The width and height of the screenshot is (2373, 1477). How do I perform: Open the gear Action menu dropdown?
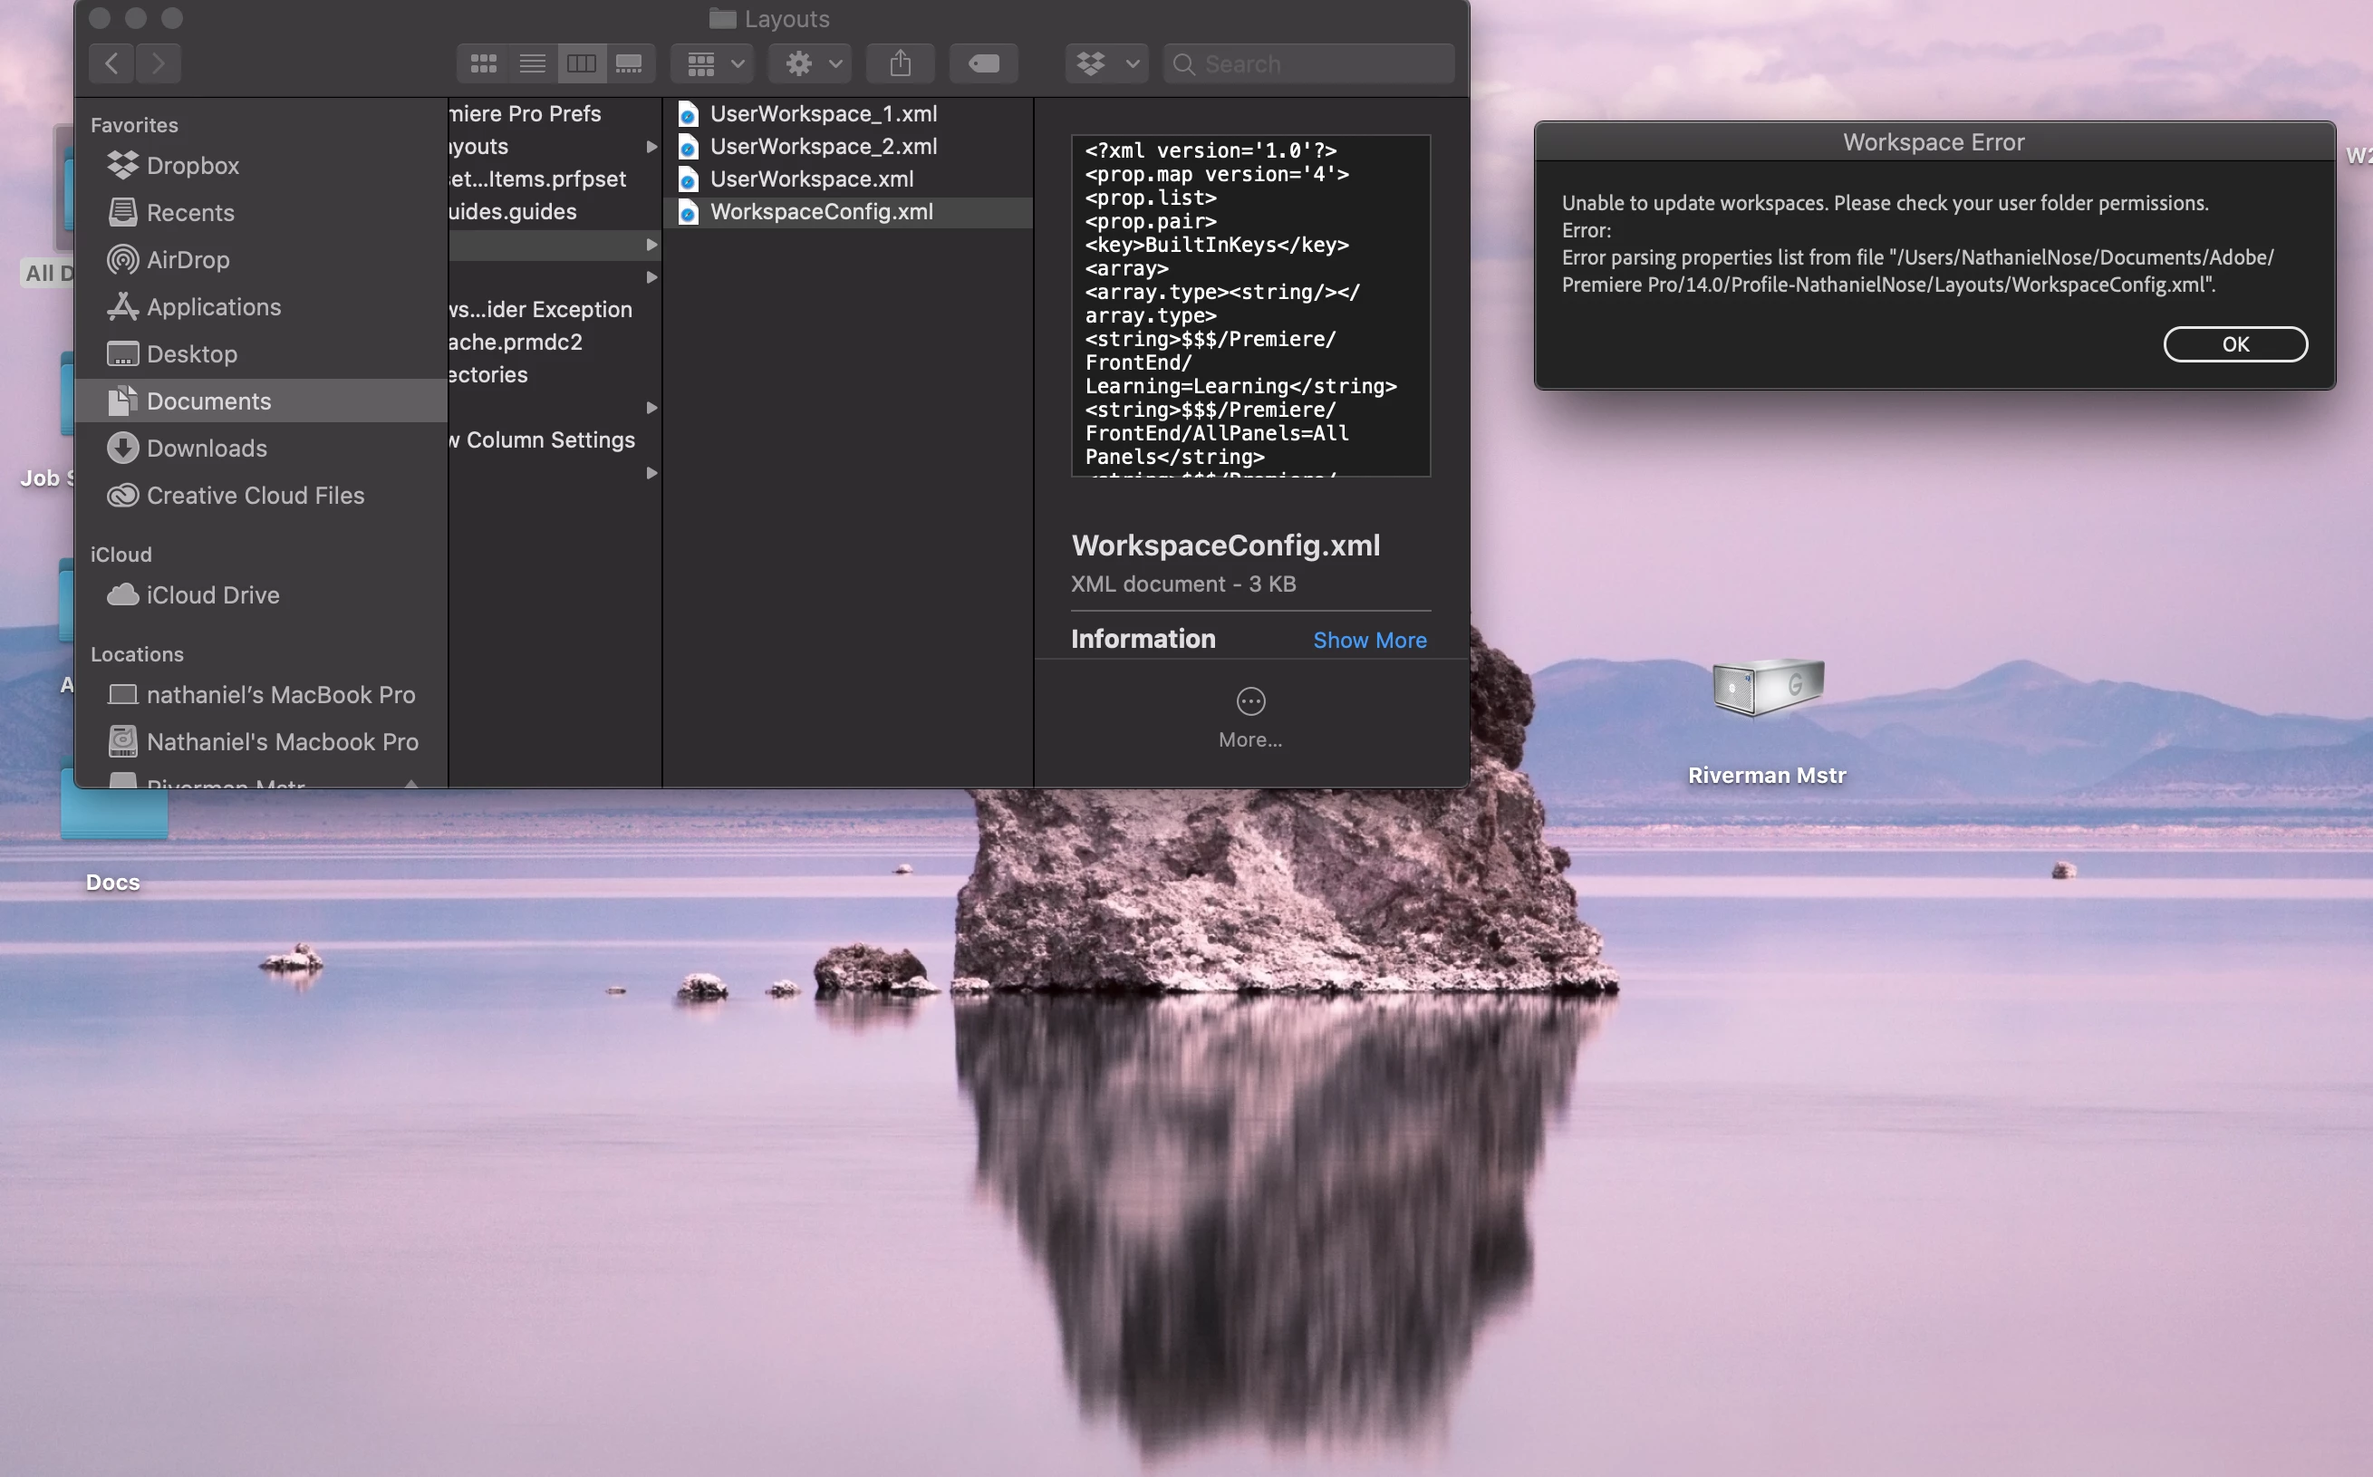[812, 64]
